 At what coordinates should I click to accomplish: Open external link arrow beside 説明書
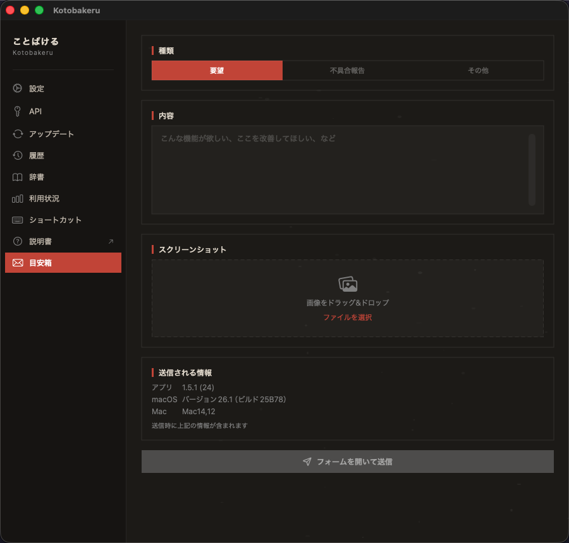pos(111,241)
